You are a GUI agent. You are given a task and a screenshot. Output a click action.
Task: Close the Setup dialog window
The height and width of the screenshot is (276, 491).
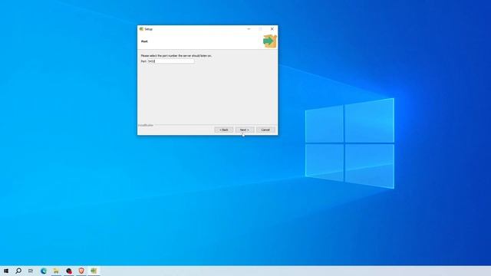click(272, 29)
